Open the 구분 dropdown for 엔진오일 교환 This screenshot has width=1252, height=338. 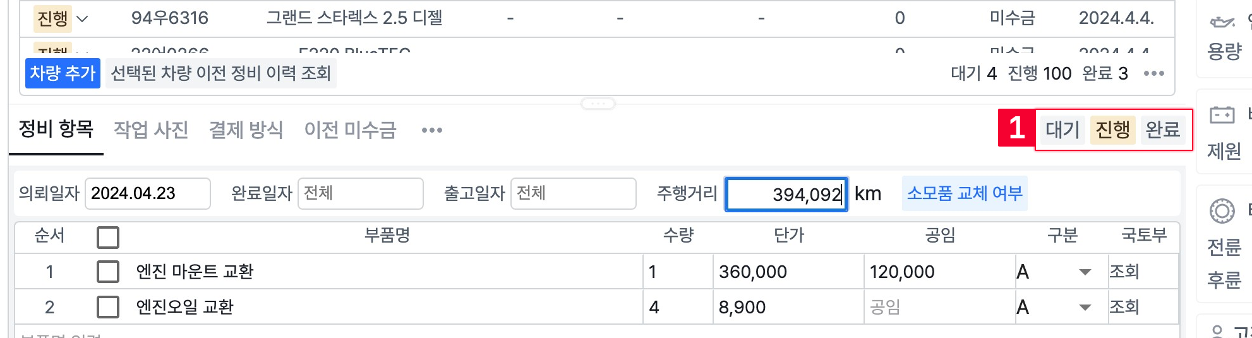1085,308
